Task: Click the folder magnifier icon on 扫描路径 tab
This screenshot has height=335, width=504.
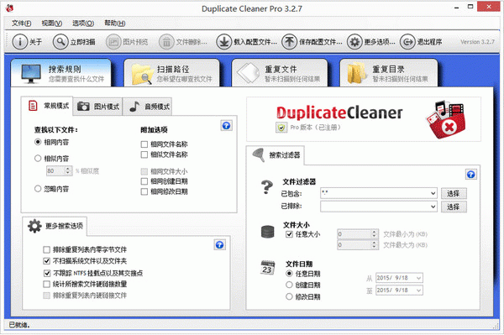Action: tap(142, 74)
